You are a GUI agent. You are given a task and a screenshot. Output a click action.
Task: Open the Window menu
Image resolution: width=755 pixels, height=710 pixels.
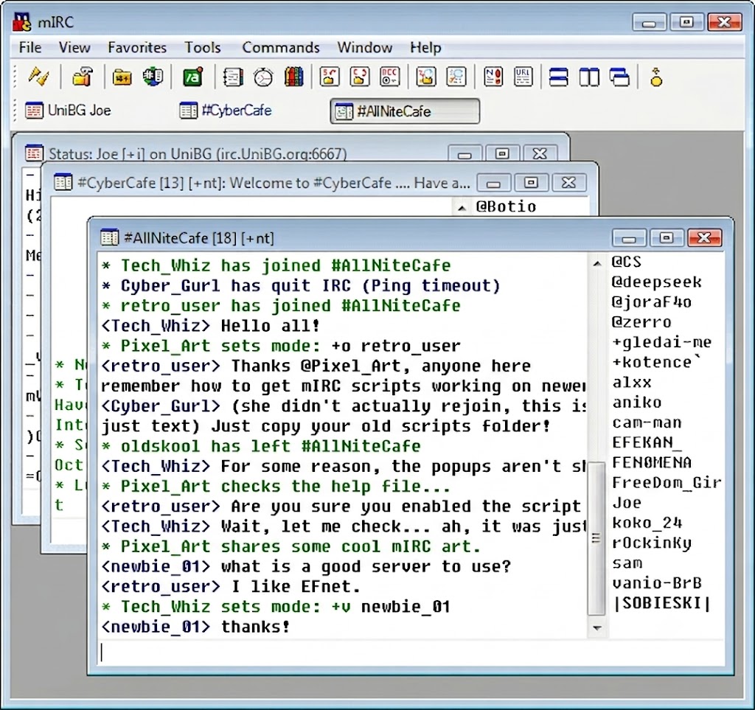click(364, 47)
